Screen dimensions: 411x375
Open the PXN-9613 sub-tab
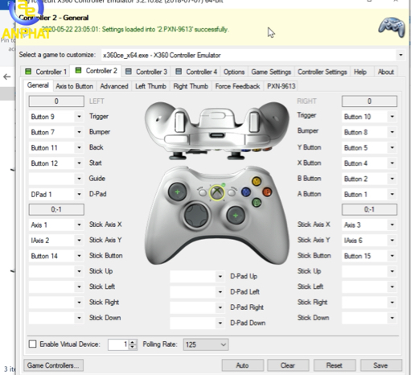(282, 86)
